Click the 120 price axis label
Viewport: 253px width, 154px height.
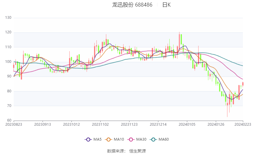8,32
